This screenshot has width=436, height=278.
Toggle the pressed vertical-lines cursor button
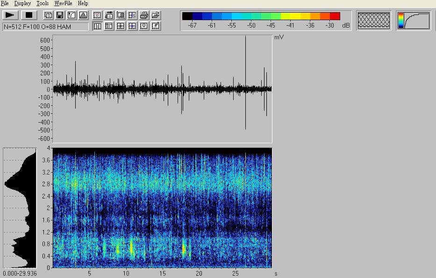point(98,26)
